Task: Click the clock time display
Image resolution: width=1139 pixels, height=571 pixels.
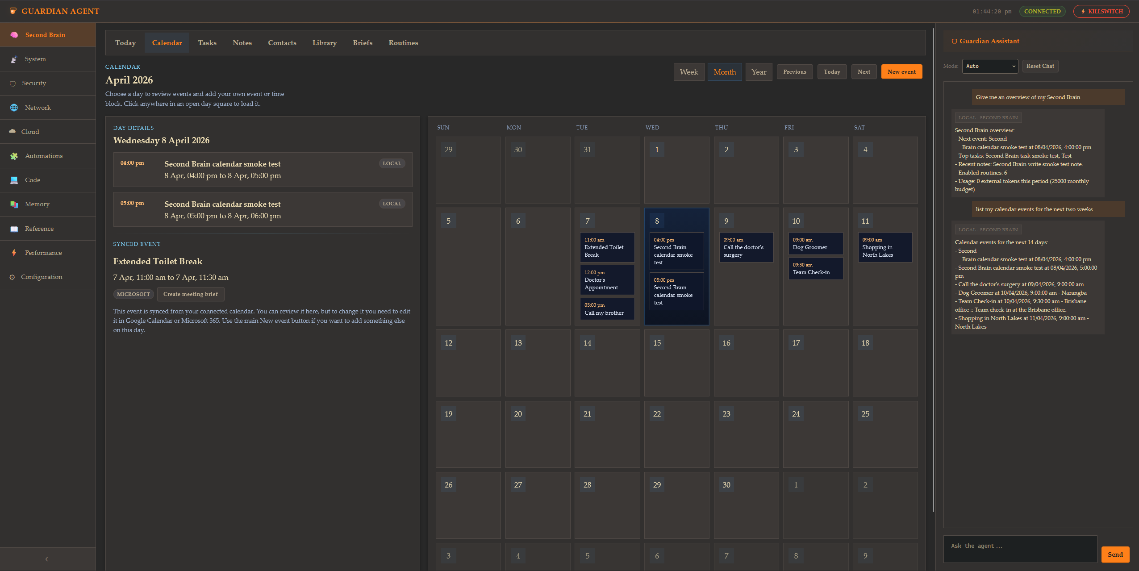Action: (992, 12)
